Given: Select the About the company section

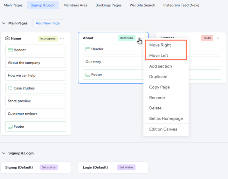Looking at the screenshot, I should tap(36, 63).
